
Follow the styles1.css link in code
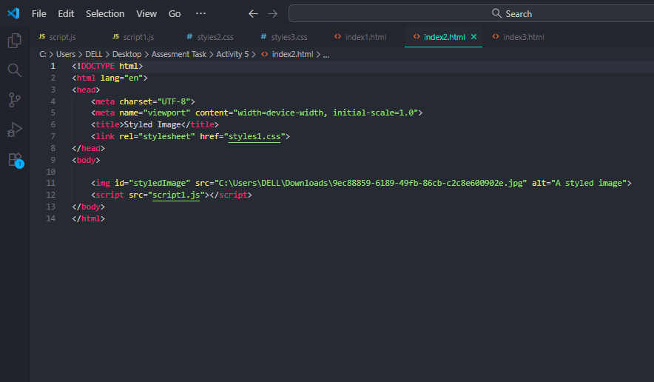[254, 136]
